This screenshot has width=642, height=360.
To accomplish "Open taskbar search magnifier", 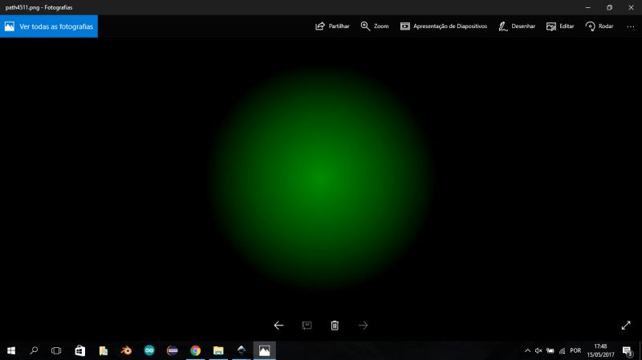I will 34,350.
